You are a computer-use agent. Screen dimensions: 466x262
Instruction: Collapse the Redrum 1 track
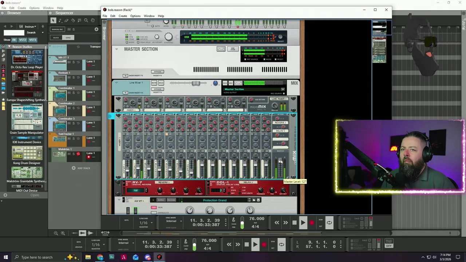pos(50,73)
